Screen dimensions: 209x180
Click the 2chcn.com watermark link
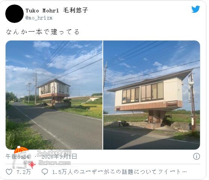click(54, 163)
